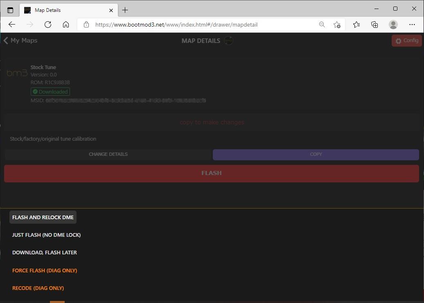The width and height of the screenshot is (424, 303).
Task: Click the browser Back arrow
Action: tap(12, 25)
